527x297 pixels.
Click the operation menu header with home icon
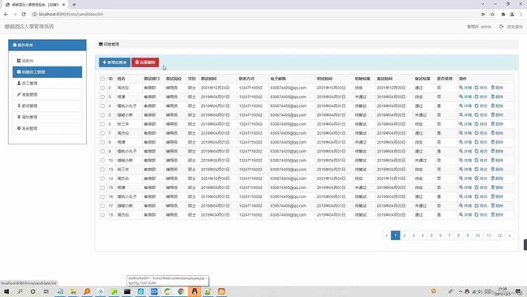47,45
